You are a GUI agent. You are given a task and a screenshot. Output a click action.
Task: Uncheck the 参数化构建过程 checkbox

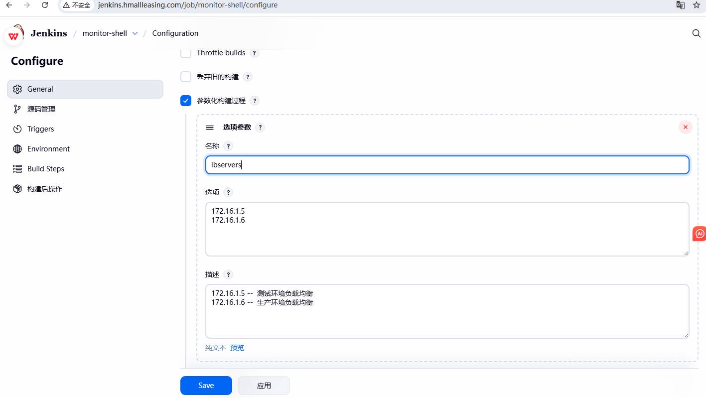pyautogui.click(x=186, y=101)
